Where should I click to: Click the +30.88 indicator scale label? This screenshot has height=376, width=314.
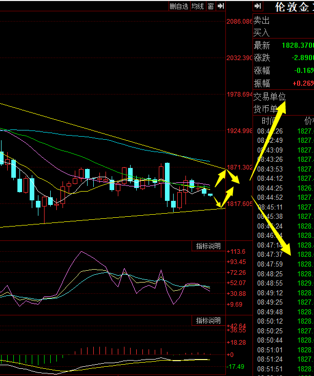[236, 294]
